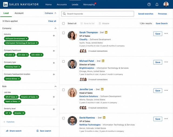Screen dimensions: 173x137
Task: Add a Company type filter
Action: pos(54,63)
